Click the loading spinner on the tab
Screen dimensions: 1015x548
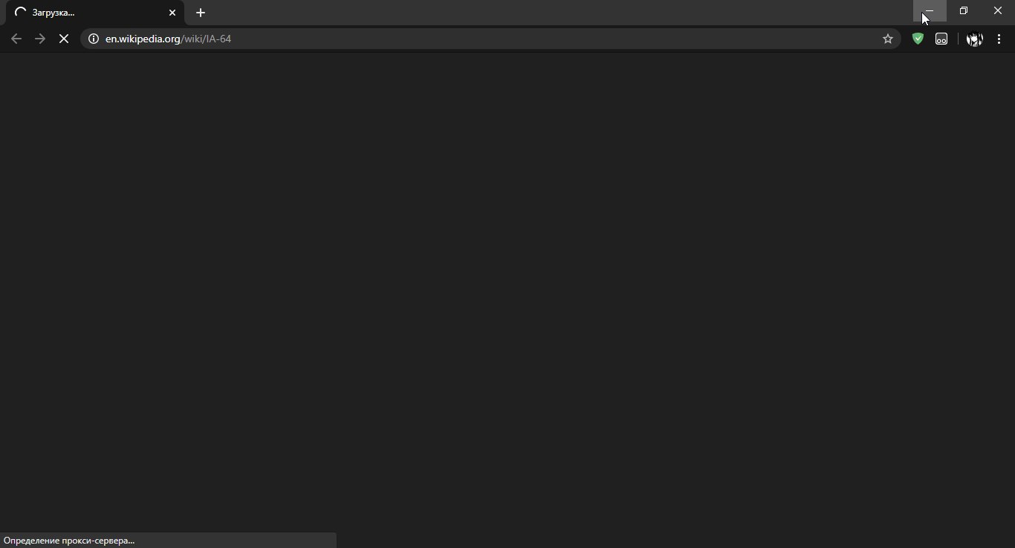click(20, 13)
